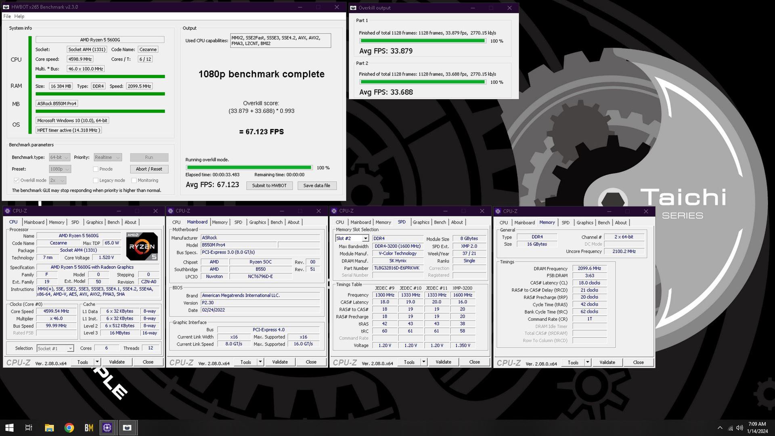
Task: Click title bar icon of the CPU-Z SPD window
Action: (x=334, y=211)
